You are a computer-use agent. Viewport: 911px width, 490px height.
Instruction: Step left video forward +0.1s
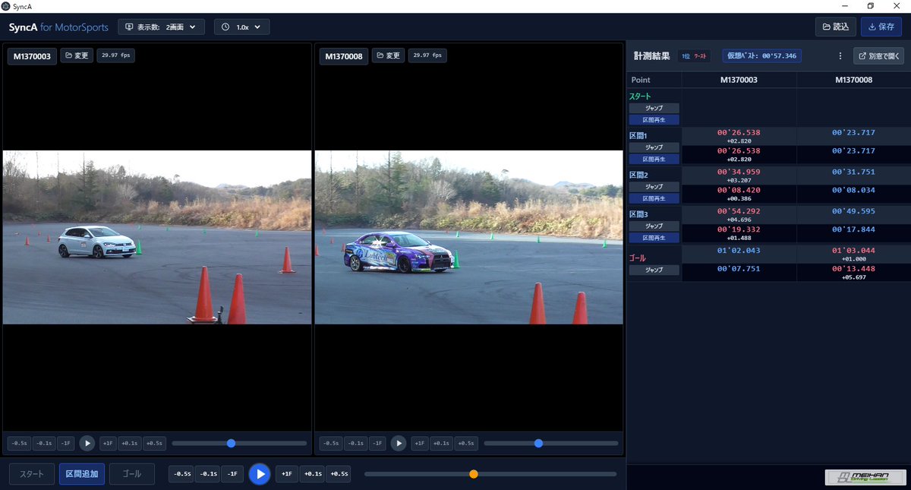[130, 443]
